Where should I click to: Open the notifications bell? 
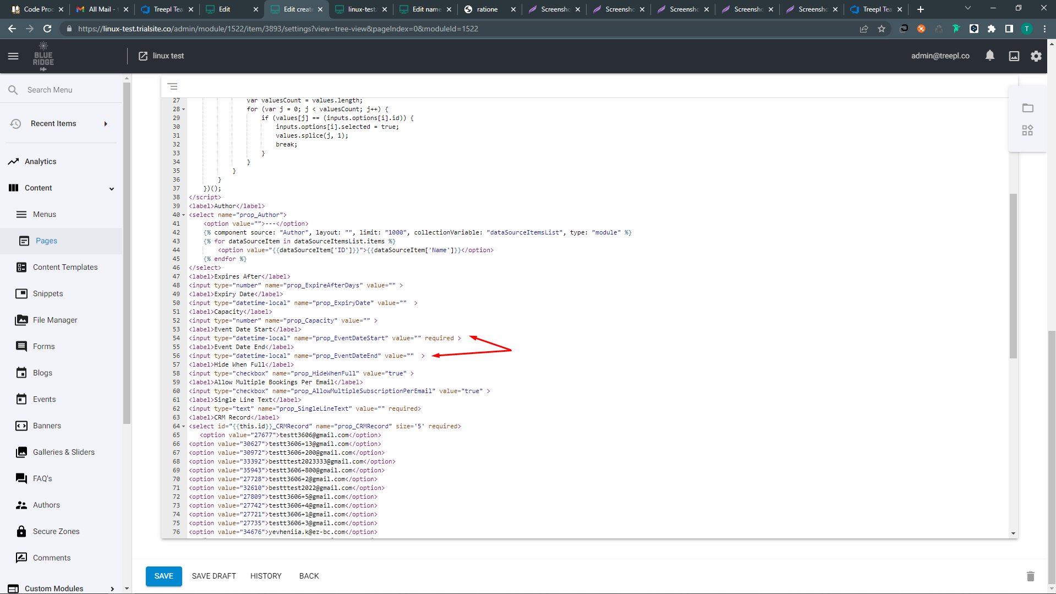pyautogui.click(x=990, y=56)
